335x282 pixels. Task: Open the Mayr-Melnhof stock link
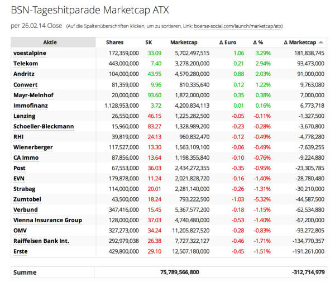[33, 95]
